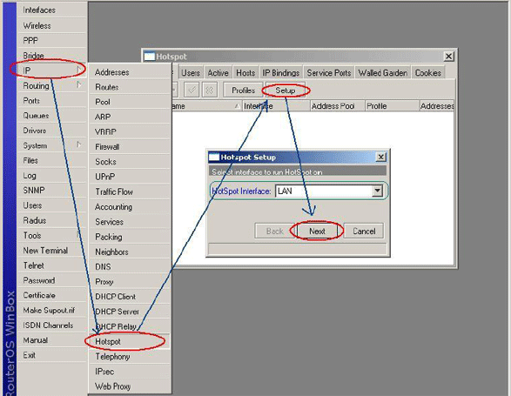Expand the System submenu arrow
Viewport: 511px width, 396px height.
tap(78, 144)
